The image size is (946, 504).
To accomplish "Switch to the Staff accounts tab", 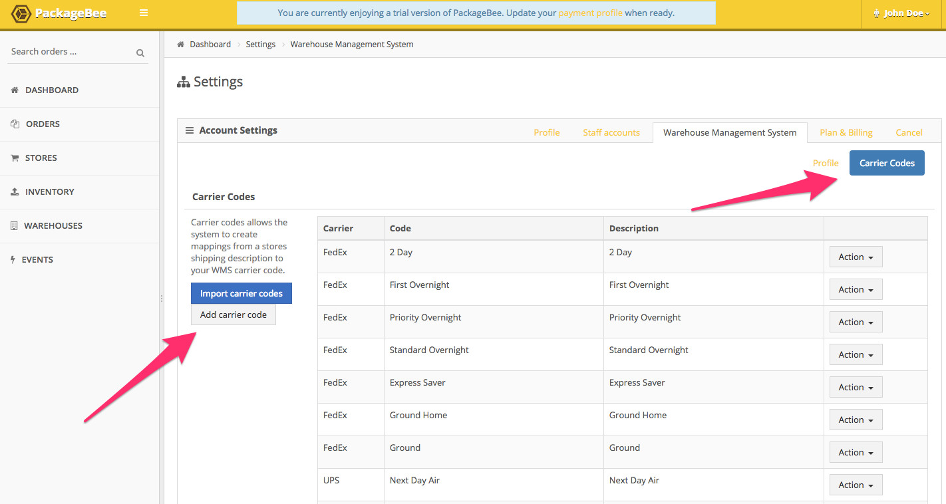I will tap(611, 132).
